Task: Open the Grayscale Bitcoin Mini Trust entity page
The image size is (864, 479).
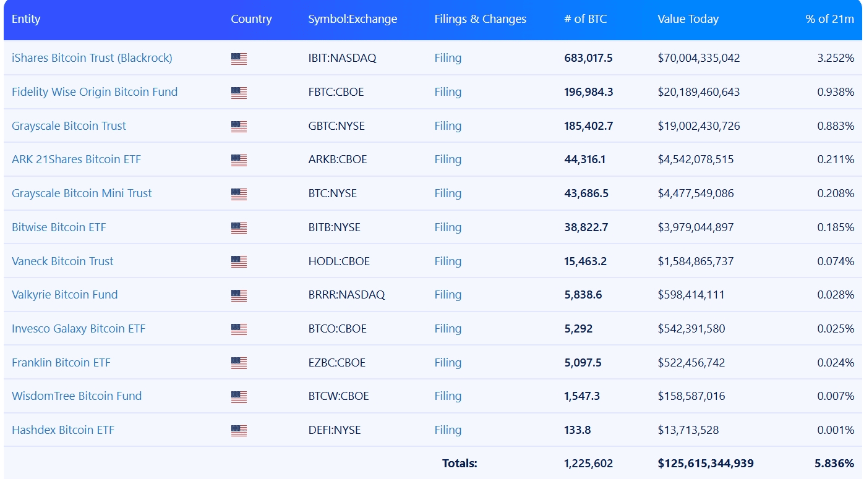Action: pos(82,193)
